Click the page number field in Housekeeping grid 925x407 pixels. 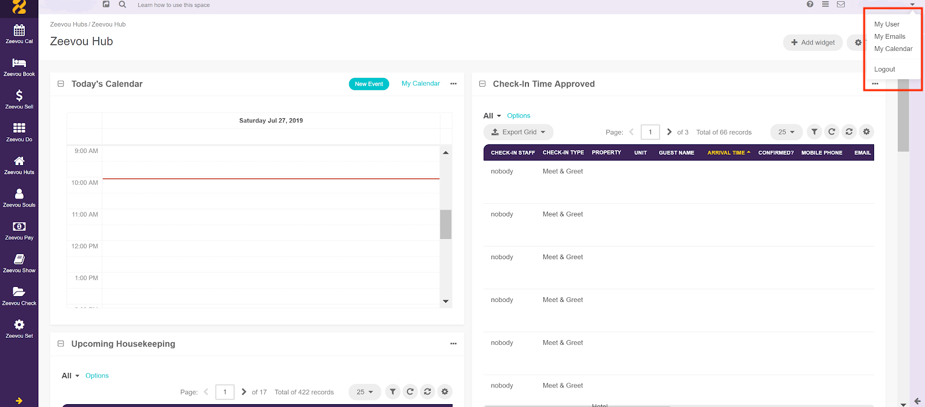tap(225, 391)
